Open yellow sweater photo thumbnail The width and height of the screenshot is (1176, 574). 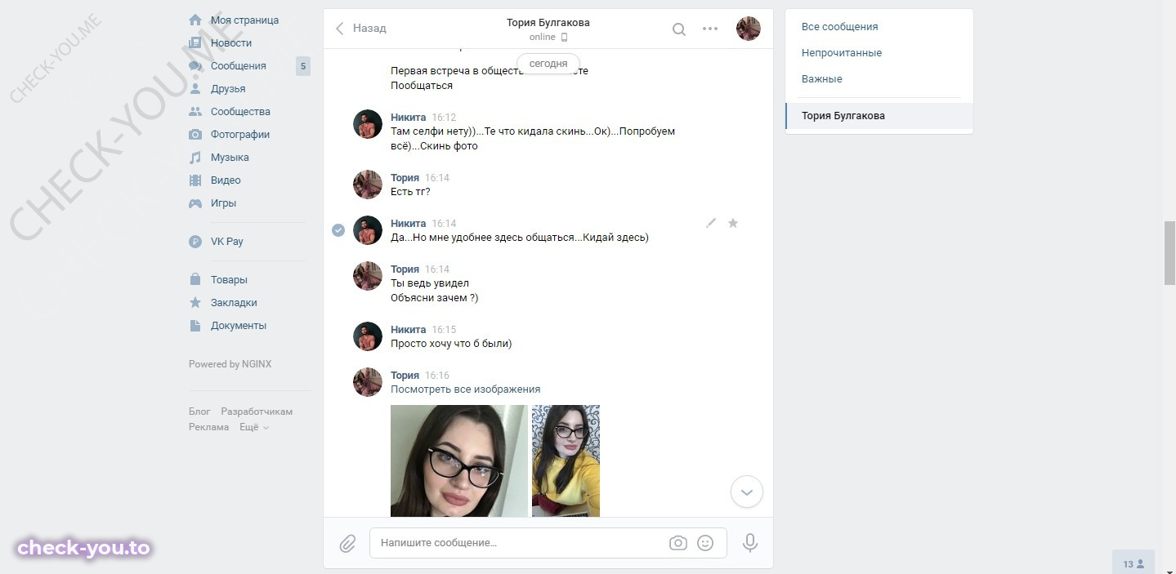[566, 461]
